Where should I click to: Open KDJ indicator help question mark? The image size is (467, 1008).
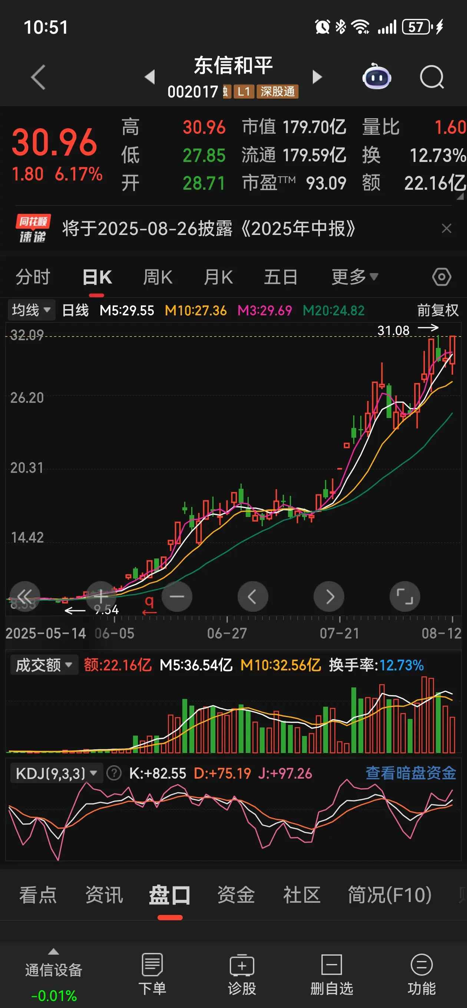114,773
